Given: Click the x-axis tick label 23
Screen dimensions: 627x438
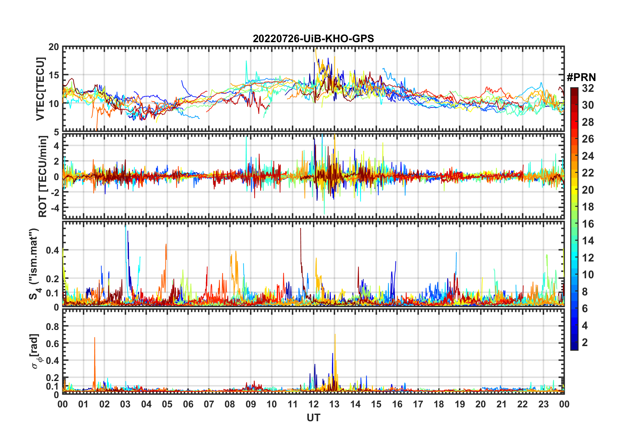Looking at the screenshot, I should click(x=543, y=404).
